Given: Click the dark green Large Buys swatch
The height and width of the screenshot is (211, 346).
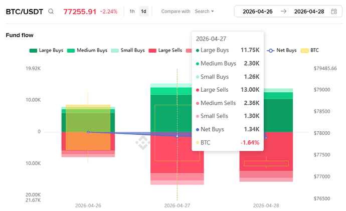Looking at the screenshot, I should pos(33,51).
